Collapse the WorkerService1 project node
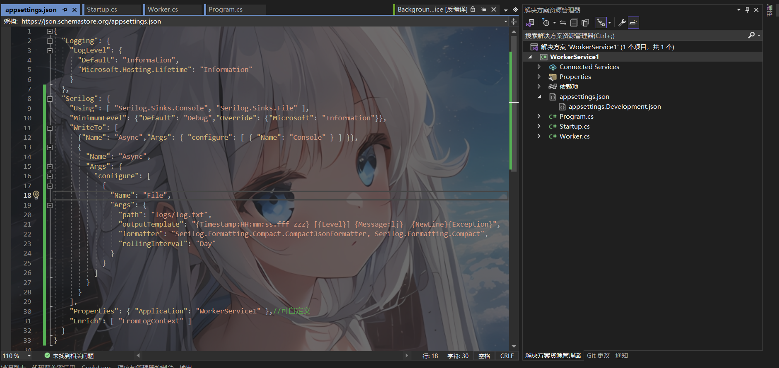Image resolution: width=779 pixels, height=368 pixels. click(530, 57)
